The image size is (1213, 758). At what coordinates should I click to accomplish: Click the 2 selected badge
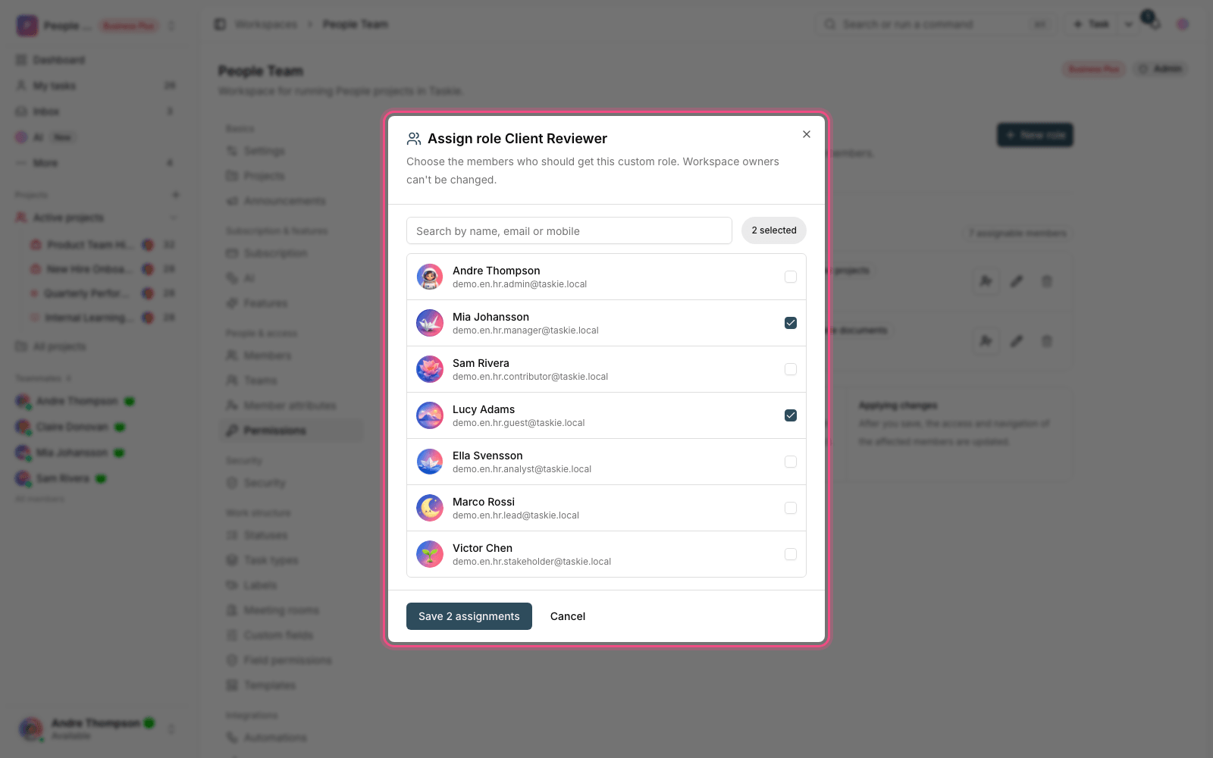click(774, 230)
